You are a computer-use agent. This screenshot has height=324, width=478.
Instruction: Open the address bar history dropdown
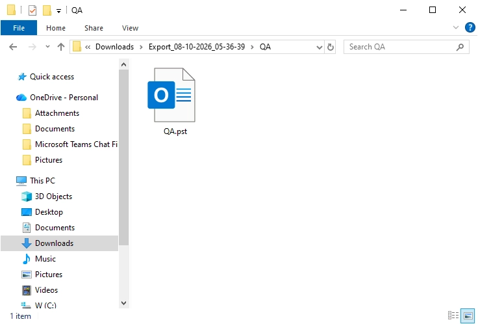[x=319, y=47]
